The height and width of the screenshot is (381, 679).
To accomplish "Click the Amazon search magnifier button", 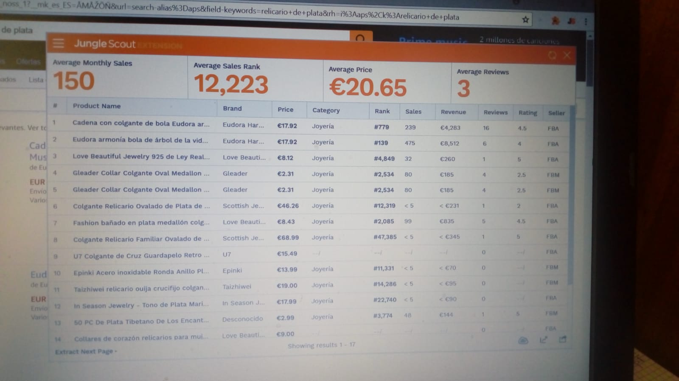I will pos(360,38).
